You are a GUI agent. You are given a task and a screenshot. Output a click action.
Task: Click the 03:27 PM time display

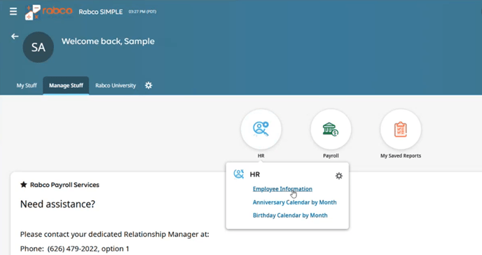(x=142, y=12)
